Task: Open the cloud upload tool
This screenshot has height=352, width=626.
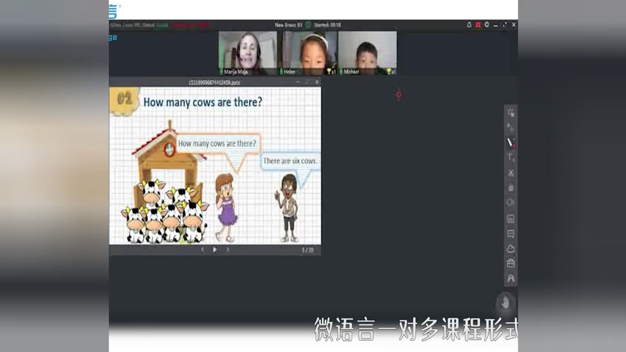Action: [x=510, y=248]
